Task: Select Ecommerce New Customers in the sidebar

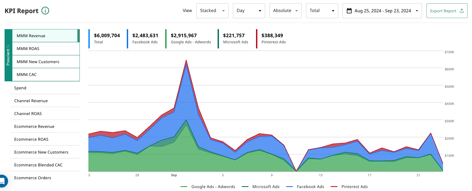Action: [x=45, y=152]
